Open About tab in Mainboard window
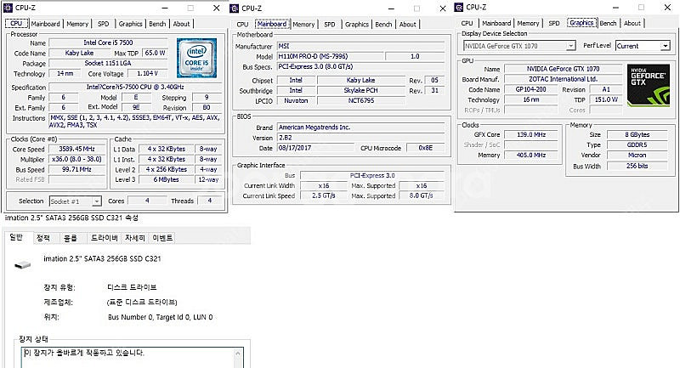This screenshot has height=368, width=680. pyautogui.click(x=408, y=25)
